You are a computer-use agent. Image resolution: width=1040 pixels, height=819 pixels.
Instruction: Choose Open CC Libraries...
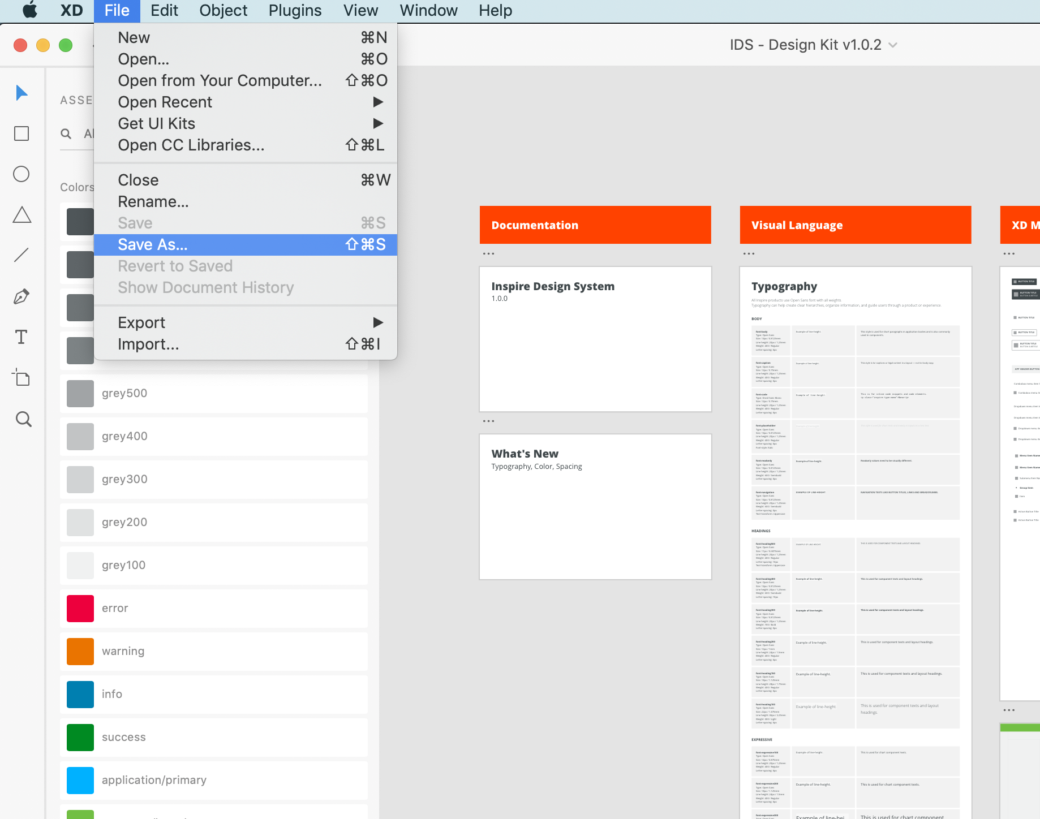(x=246, y=145)
